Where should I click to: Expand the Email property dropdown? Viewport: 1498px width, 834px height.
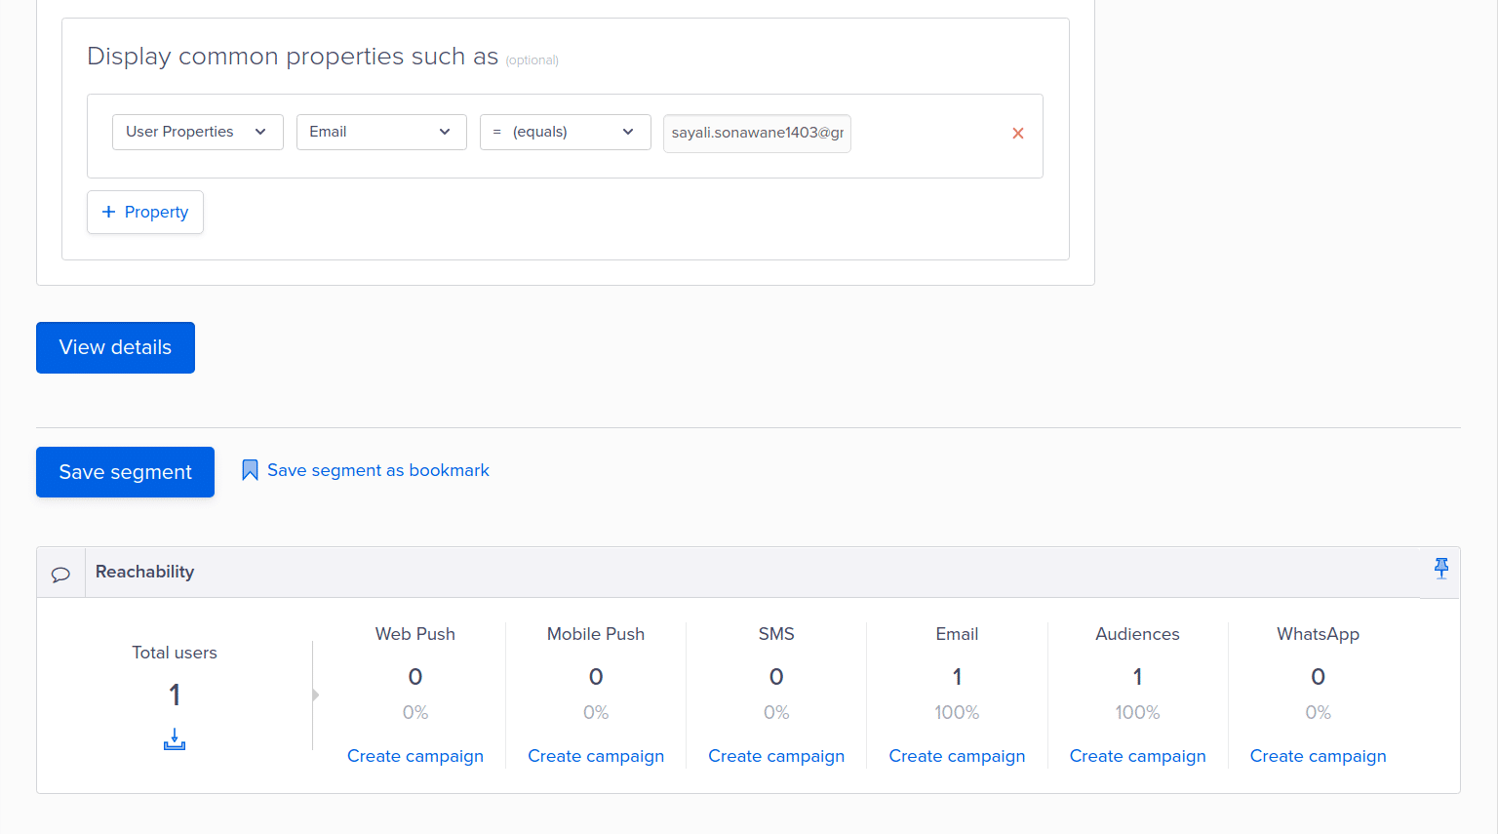coord(380,132)
